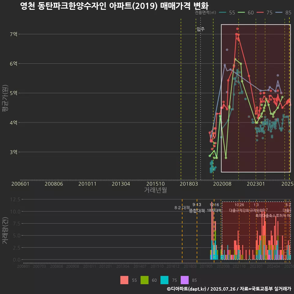
Task: Click the isolated 85㎡ data point near 6.5억
Action: tap(227, 50)
